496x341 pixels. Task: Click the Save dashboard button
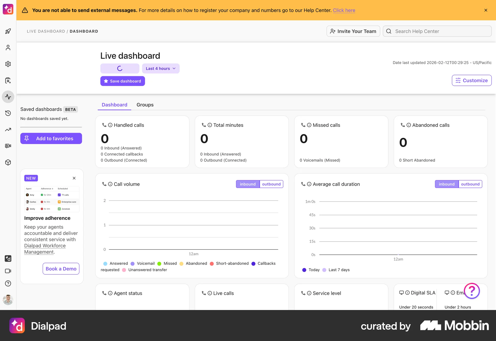point(122,81)
